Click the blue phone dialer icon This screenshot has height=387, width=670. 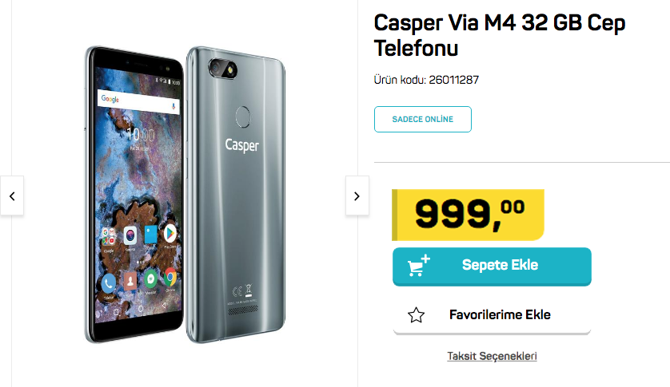tap(109, 283)
